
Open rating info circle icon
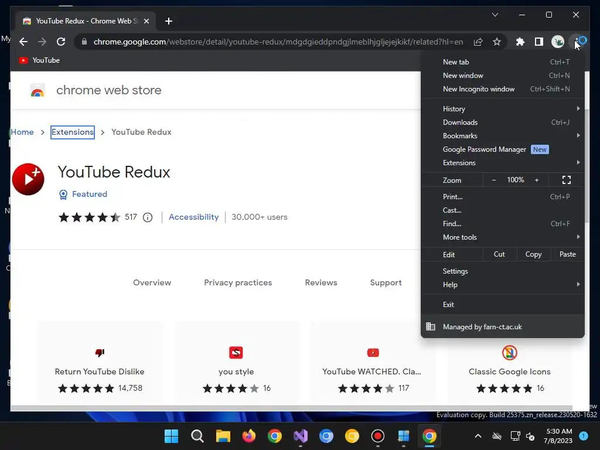pyautogui.click(x=148, y=217)
